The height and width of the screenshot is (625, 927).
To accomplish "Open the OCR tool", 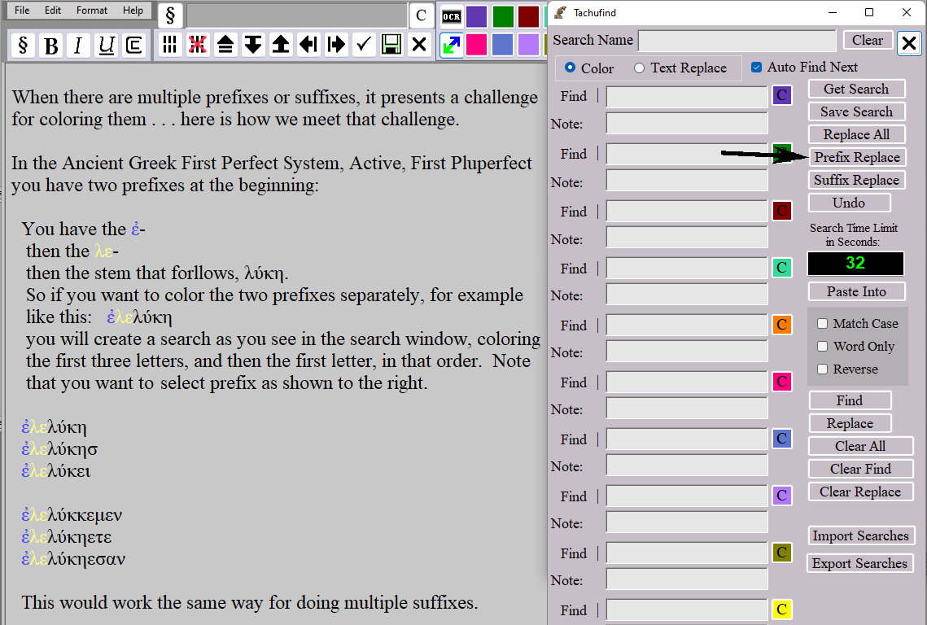I will tap(450, 15).
